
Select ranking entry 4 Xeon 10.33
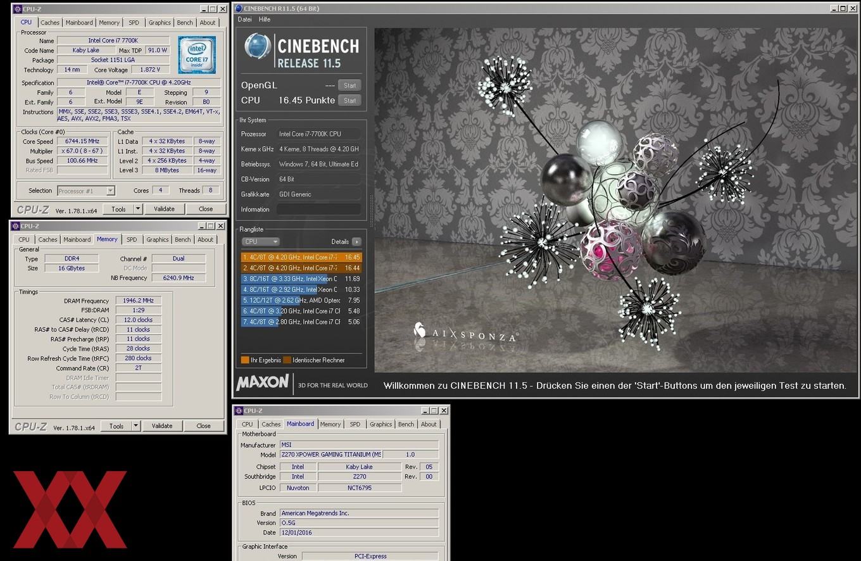[x=301, y=290]
